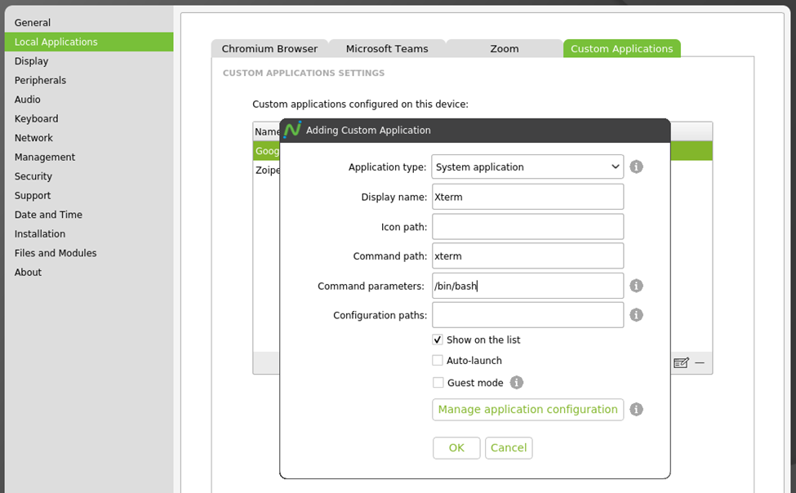
Task: Click the NoMachine logo in dialog title bar
Action: point(292,130)
